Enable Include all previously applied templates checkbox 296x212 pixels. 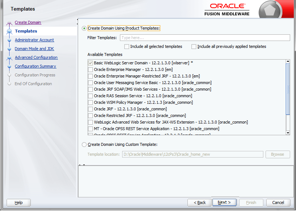[194, 47]
